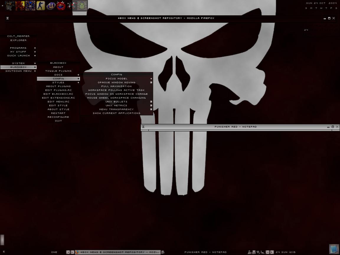Select highlighted Config entry in Blackbox menu

pyautogui.click(x=58, y=79)
